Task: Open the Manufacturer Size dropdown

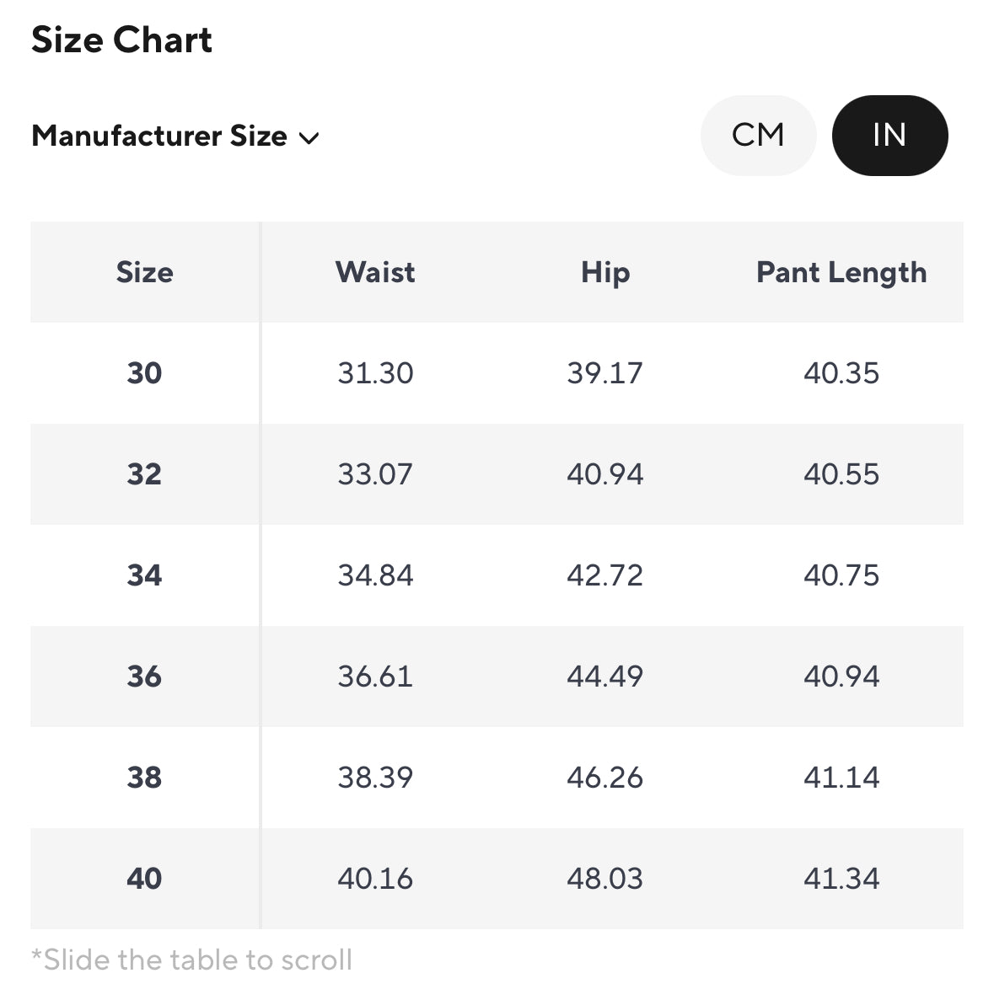Action: [x=159, y=136]
